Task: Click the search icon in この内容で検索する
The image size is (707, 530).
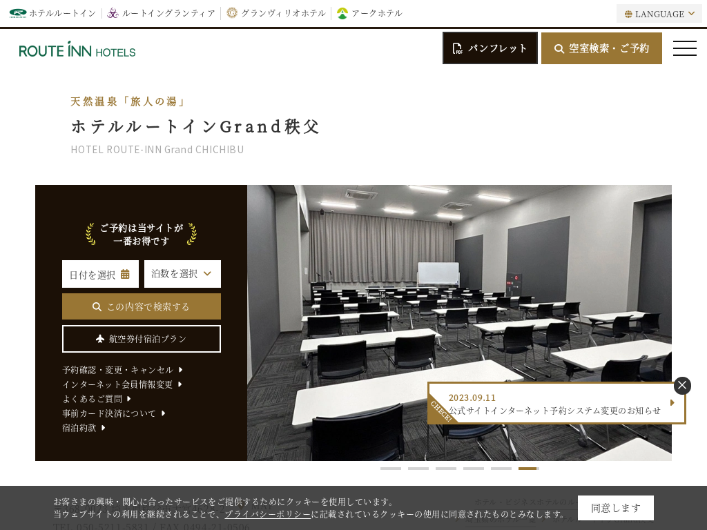Action: point(97,307)
